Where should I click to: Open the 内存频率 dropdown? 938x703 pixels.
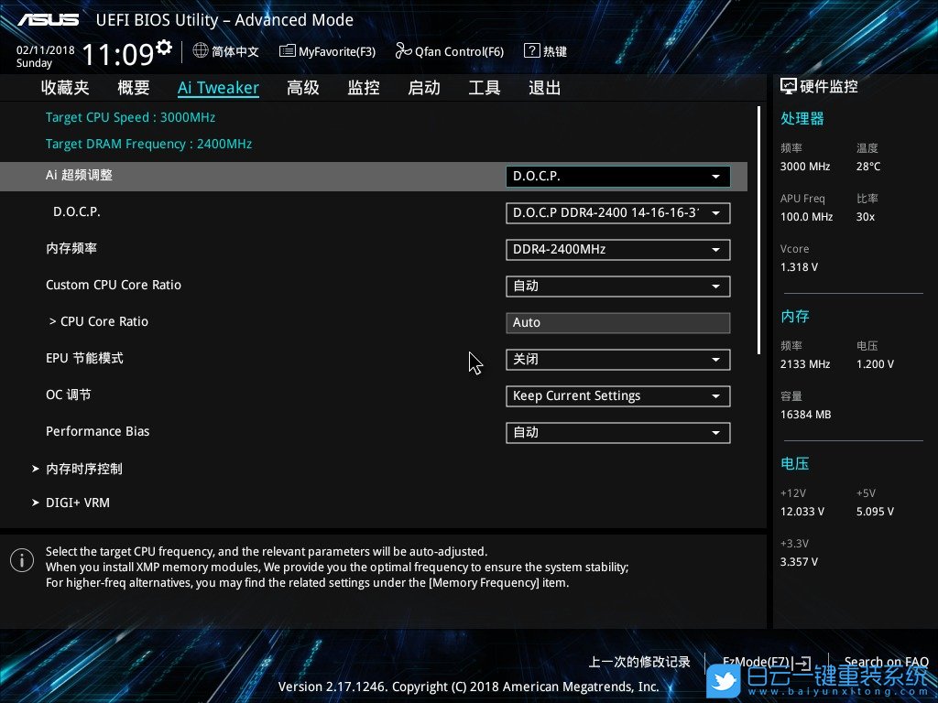pyautogui.click(x=617, y=250)
